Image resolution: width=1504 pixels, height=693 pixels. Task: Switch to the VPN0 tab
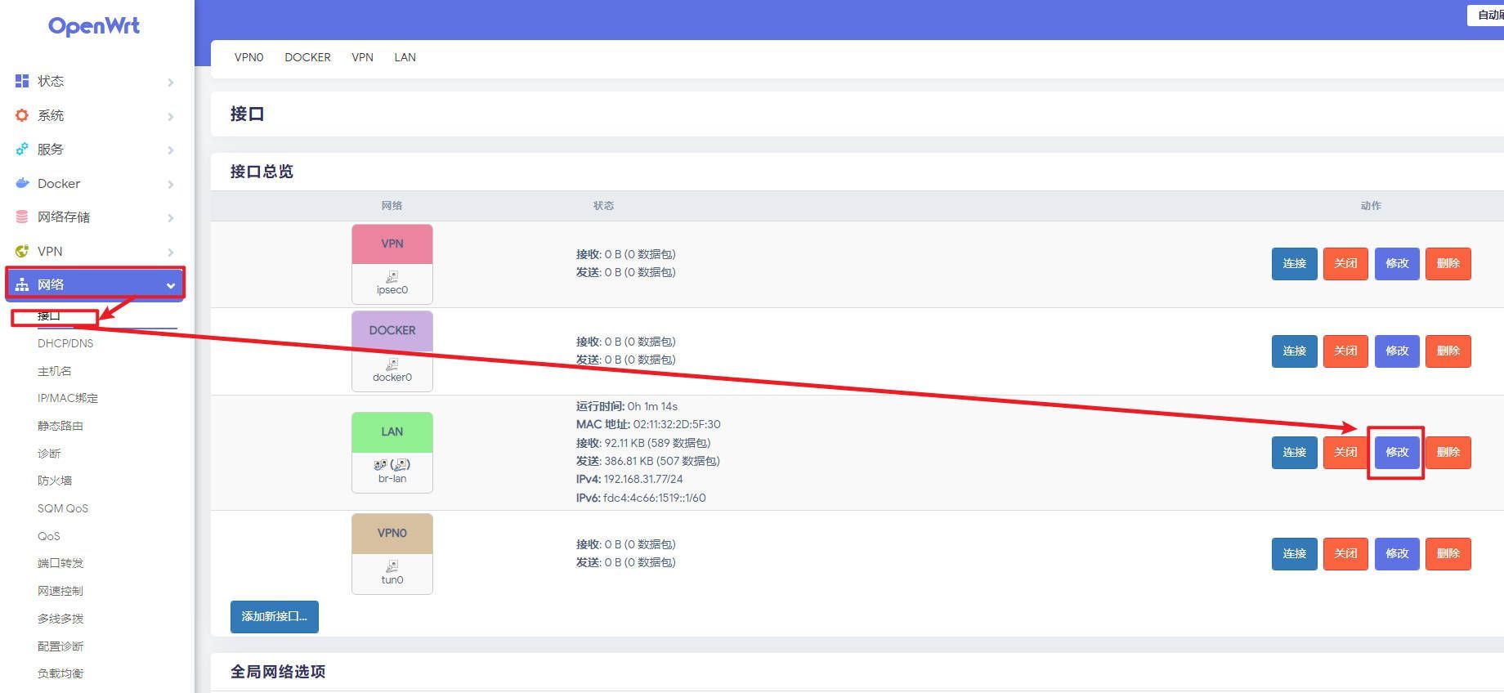[x=248, y=57]
